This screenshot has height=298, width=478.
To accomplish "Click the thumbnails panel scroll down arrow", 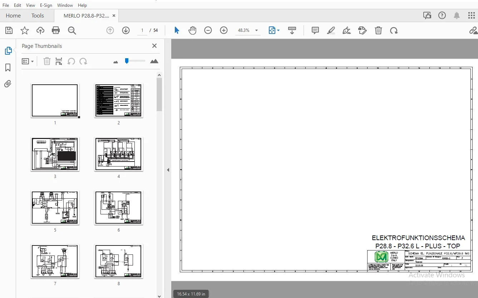I will [159, 296].
